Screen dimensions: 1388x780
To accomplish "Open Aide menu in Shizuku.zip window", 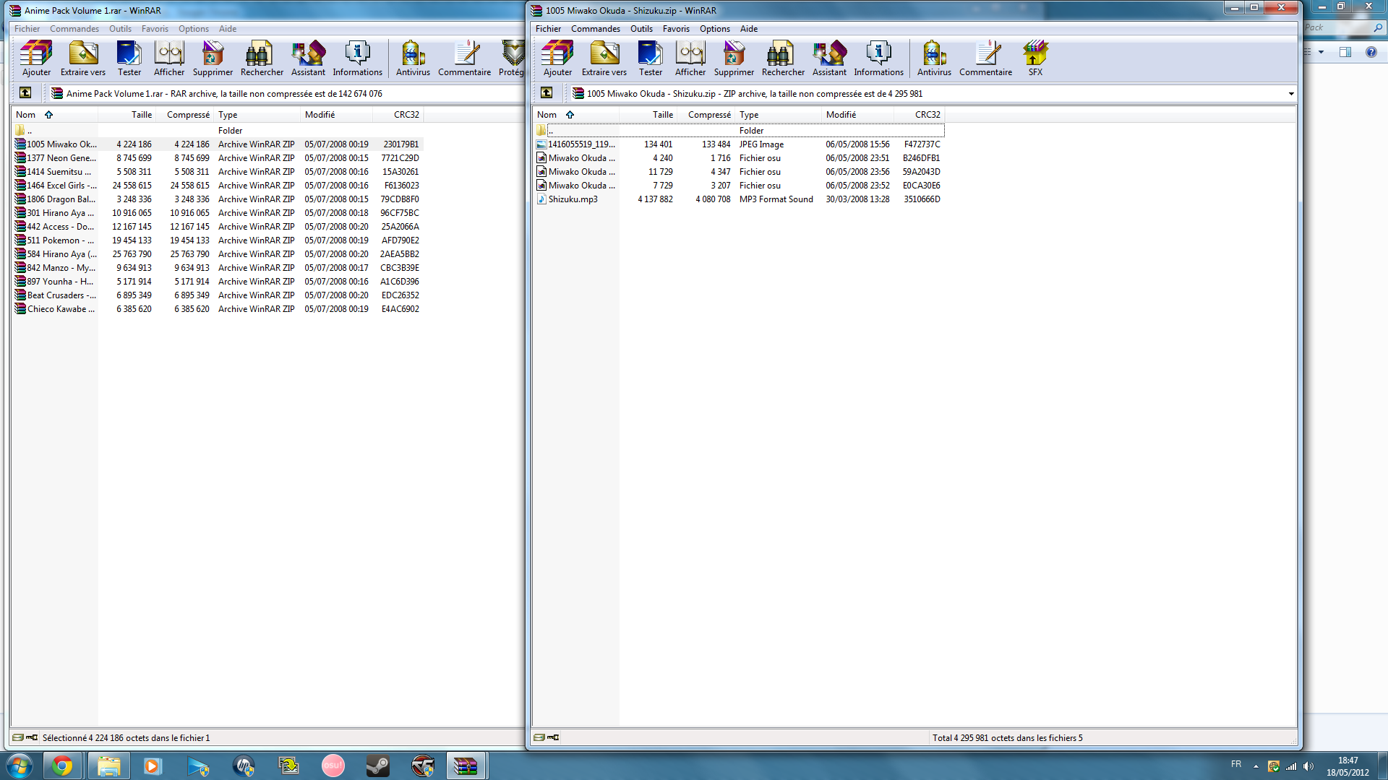I will [749, 29].
